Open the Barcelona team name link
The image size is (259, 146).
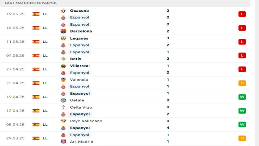tap(81, 31)
